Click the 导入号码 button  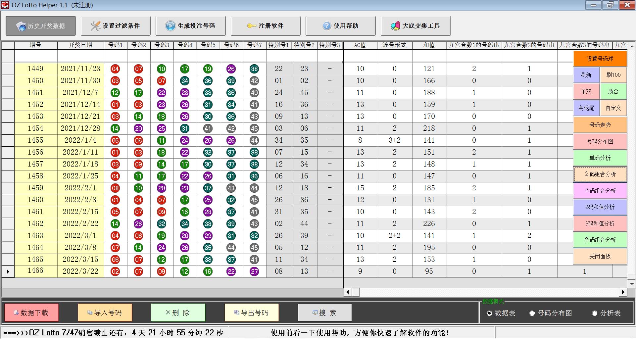click(105, 313)
